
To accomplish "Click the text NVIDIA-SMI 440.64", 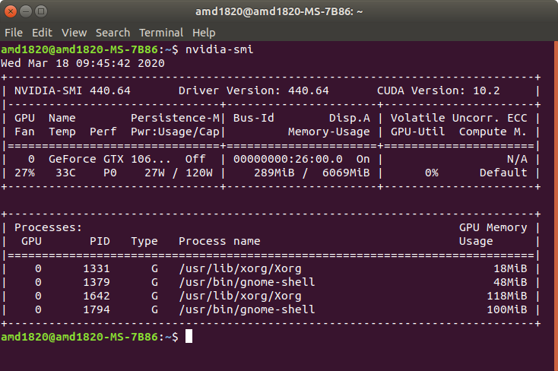I will click(x=72, y=90).
